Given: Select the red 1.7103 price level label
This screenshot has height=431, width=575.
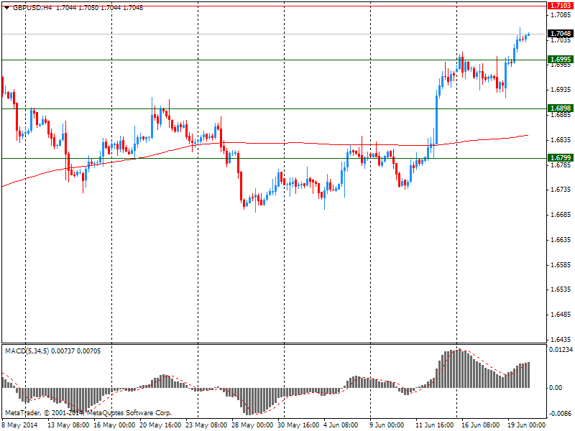Looking at the screenshot, I should pos(561,6).
